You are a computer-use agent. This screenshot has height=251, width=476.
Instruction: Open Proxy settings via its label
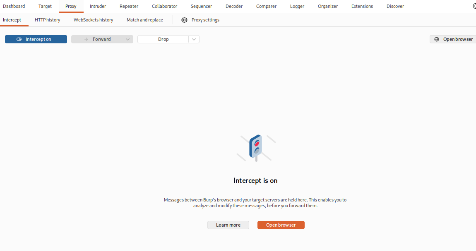[x=205, y=20]
